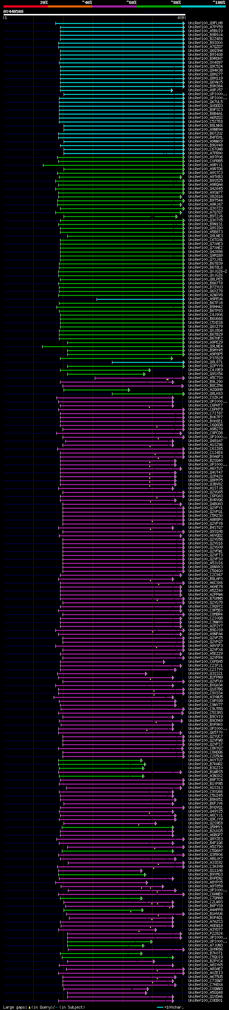Select hit UniRef100_B6T2U2

point(205,133)
